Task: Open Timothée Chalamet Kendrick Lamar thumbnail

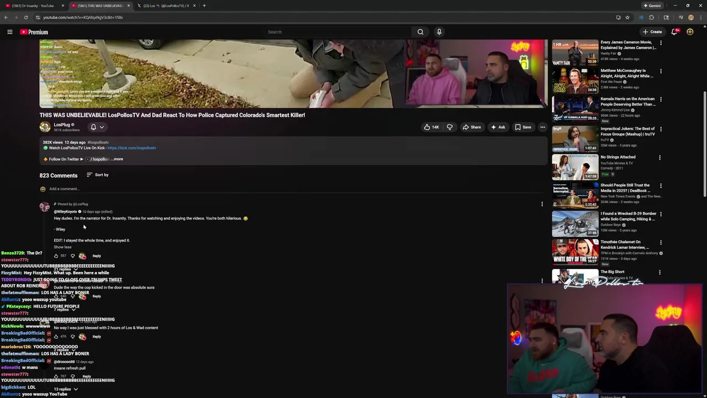Action: pos(575,252)
